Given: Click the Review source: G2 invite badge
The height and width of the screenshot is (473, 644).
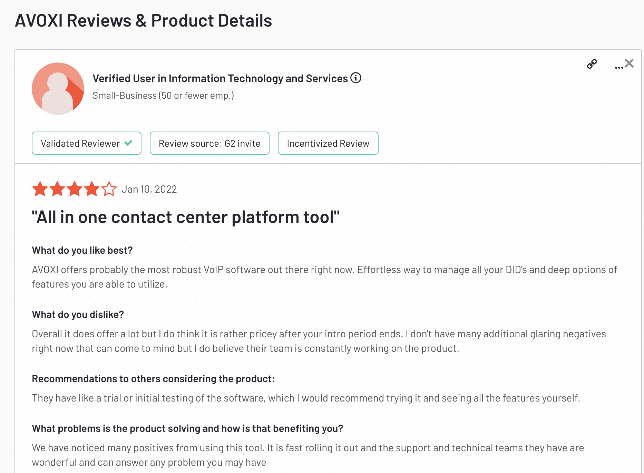Looking at the screenshot, I should tap(209, 143).
